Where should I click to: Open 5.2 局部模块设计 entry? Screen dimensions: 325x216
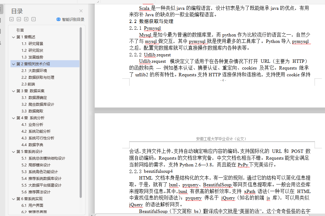(x=36, y=165)
